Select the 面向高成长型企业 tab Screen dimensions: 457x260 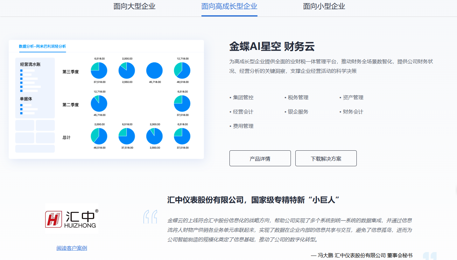229,6
